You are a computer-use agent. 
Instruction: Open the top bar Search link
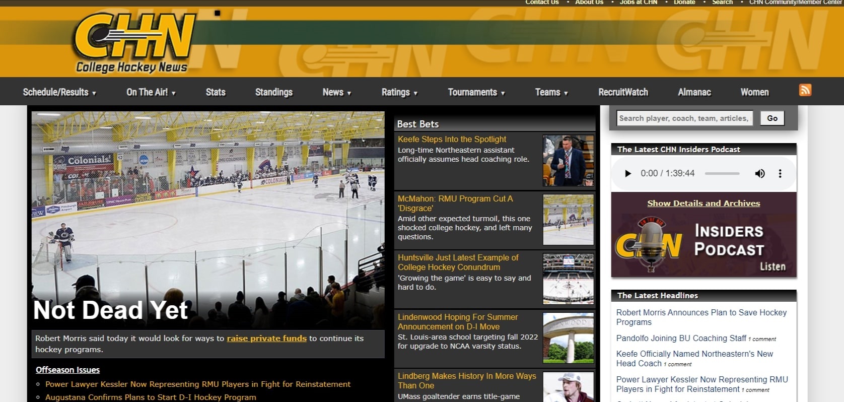[722, 3]
